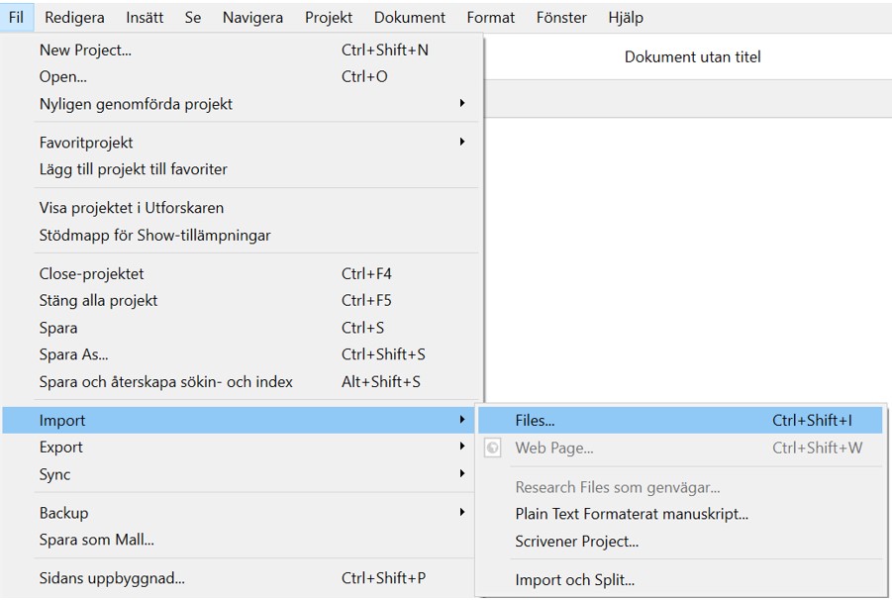Click the Dokument utan titel header

692,56
